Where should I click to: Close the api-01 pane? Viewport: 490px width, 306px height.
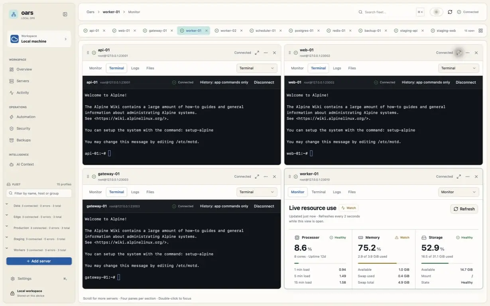pyautogui.click(x=274, y=53)
